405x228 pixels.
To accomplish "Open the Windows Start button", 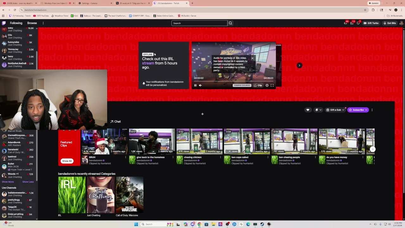I will coord(136,224).
